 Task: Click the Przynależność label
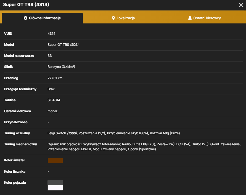tap(16, 122)
